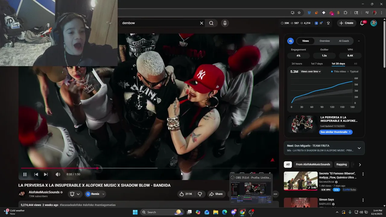Click vidIQ panel video thumbnail
386x217 pixels.
pos(302,124)
